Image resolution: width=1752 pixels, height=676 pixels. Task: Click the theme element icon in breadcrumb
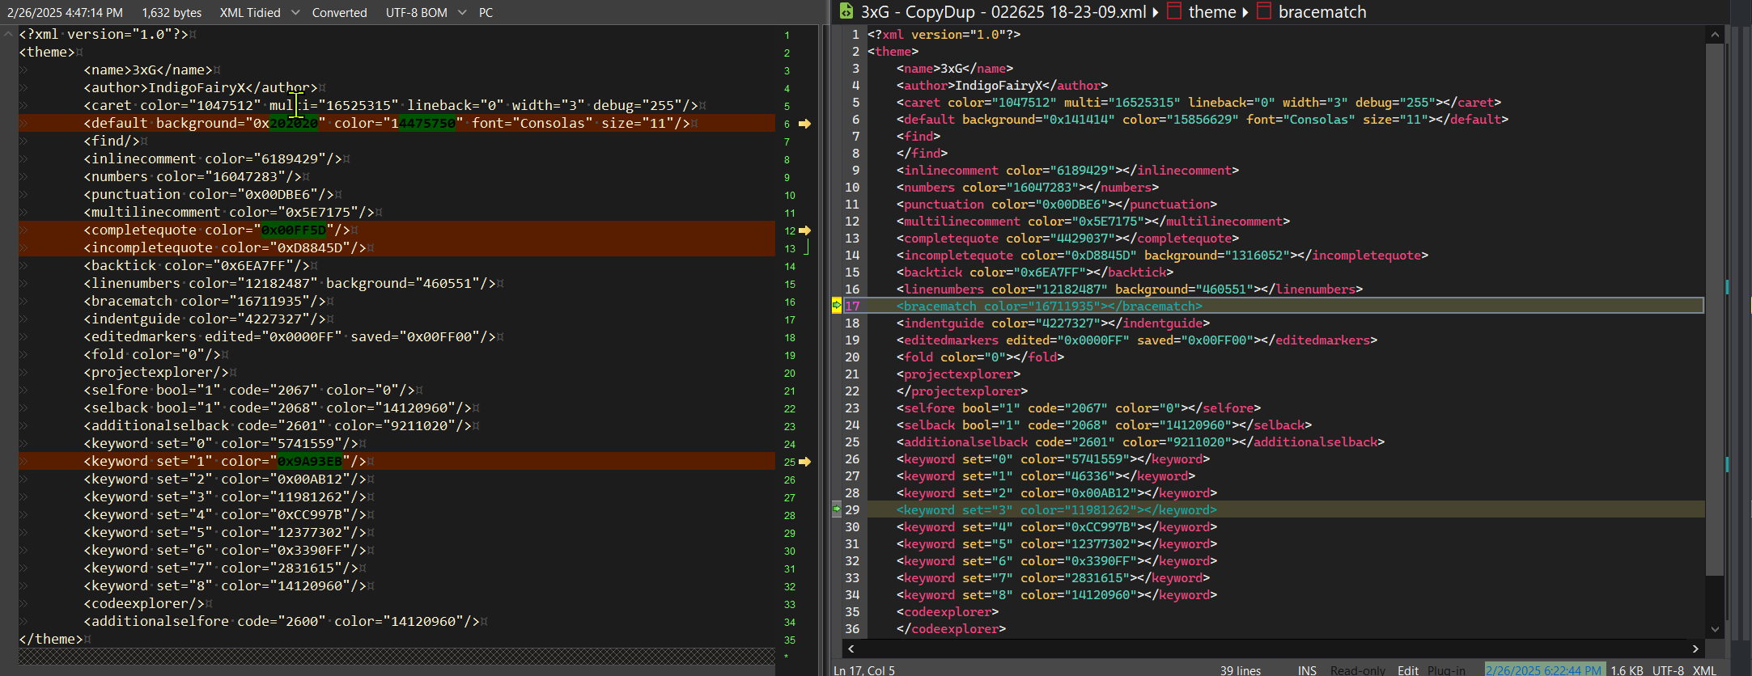pos(1174,11)
